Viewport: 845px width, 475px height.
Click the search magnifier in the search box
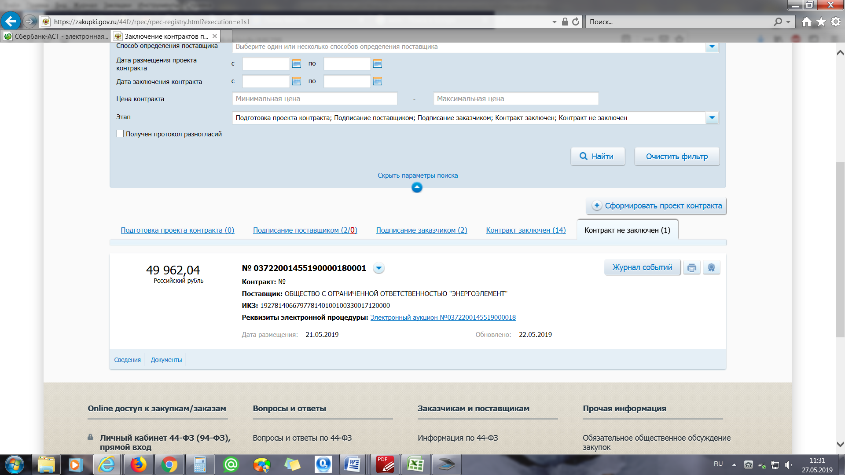pyautogui.click(x=778, y=22)
